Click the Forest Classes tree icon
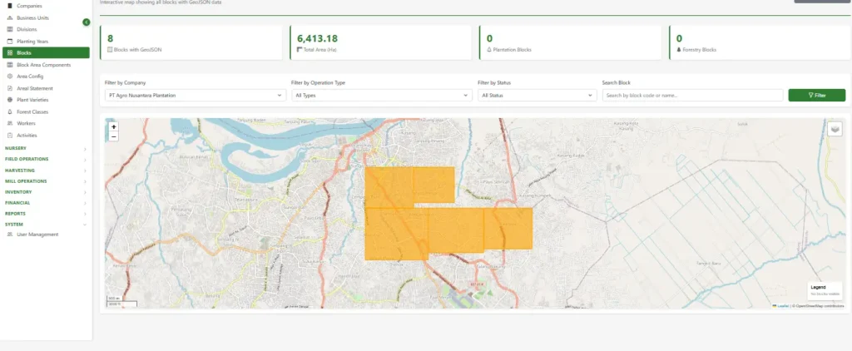This screenshot has height=351, width=852. [10, 112]
